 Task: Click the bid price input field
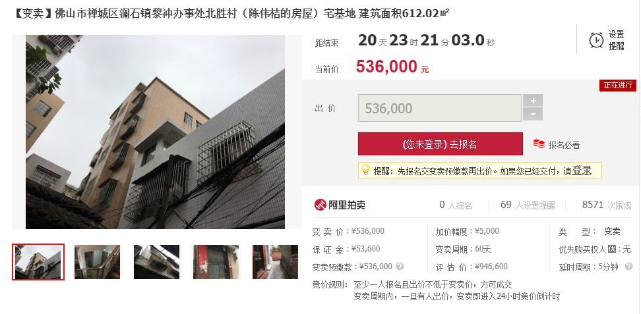[439, 108]
